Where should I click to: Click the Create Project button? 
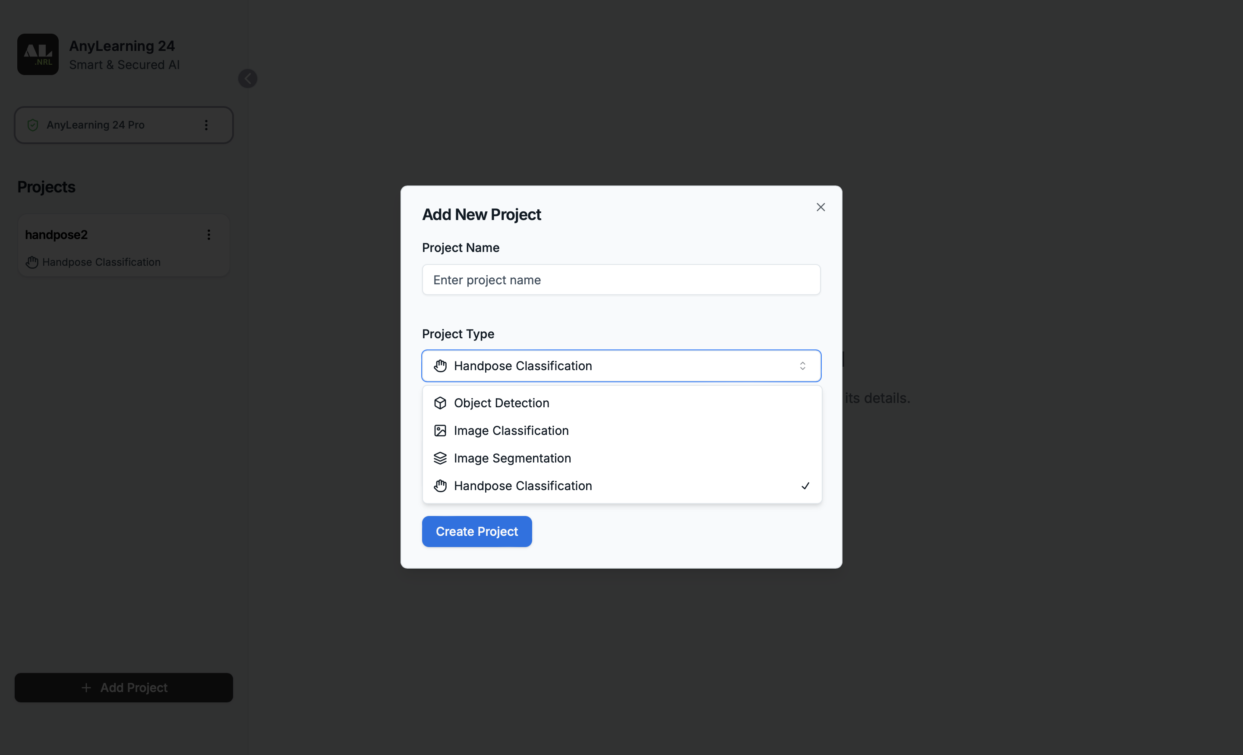click(477, 531)
